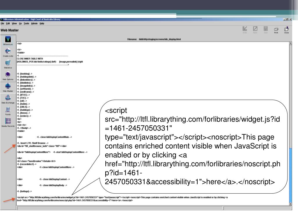Select the Web Options sidebar icon

[8, 76]
